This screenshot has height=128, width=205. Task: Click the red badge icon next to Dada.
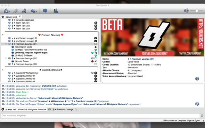pyautogui.click(x=96, y=47)
